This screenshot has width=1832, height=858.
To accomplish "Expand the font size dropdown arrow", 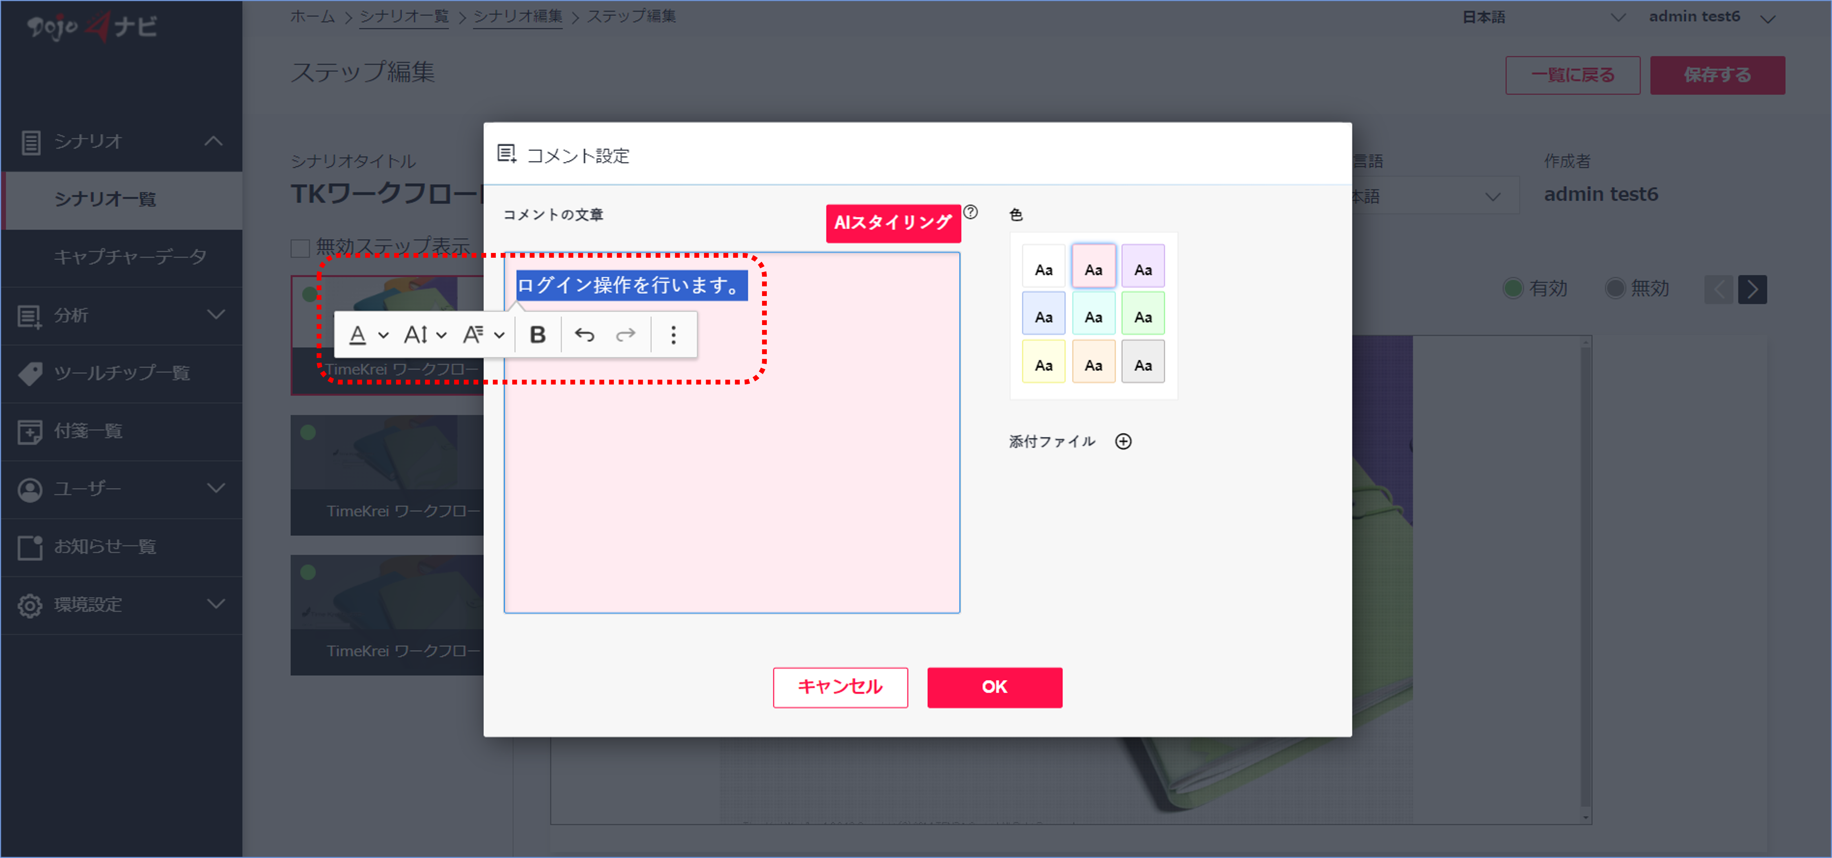I will 442,335.
